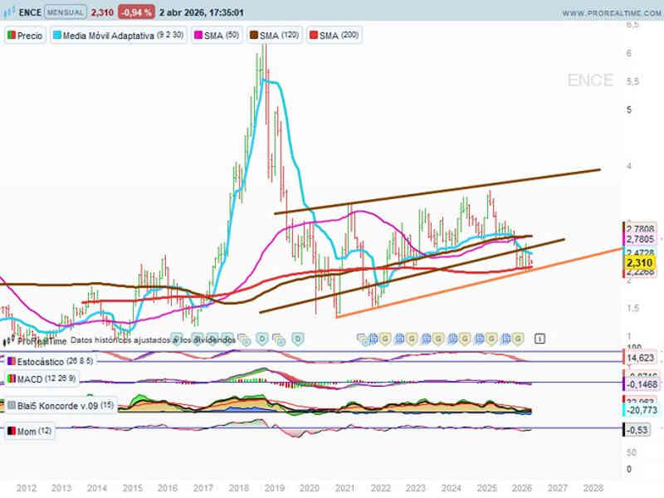
Task: Click the 2020 label on the time axis
Action: (309, 488)
